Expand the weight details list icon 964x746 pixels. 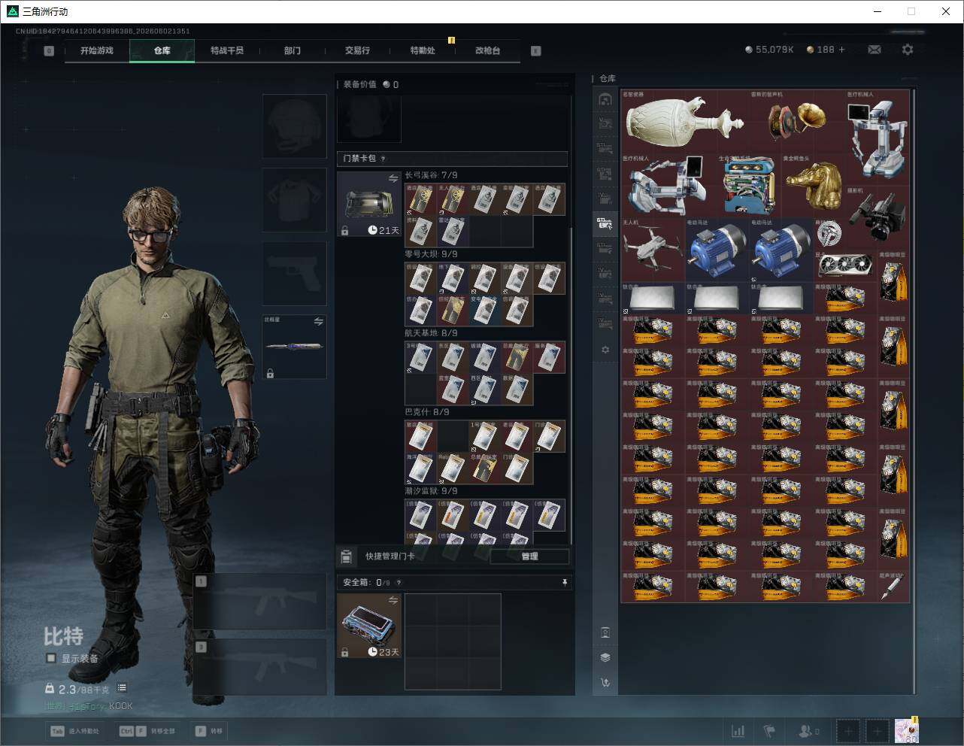[x=122, y=688]
